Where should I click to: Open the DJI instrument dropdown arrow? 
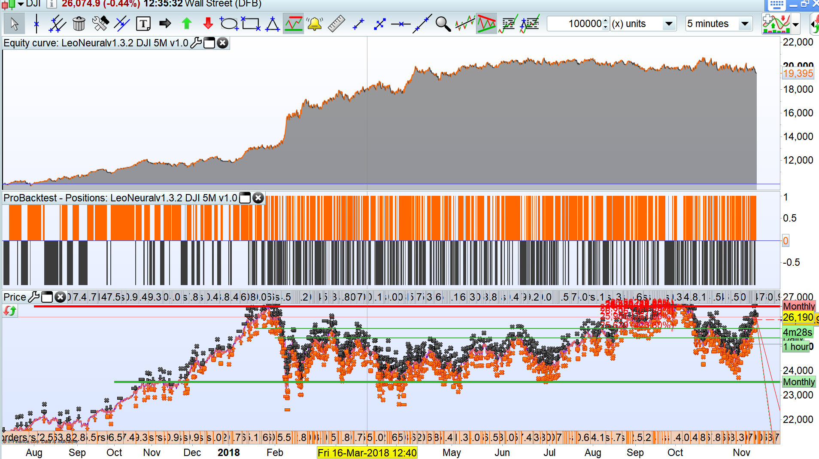point(21,4)
